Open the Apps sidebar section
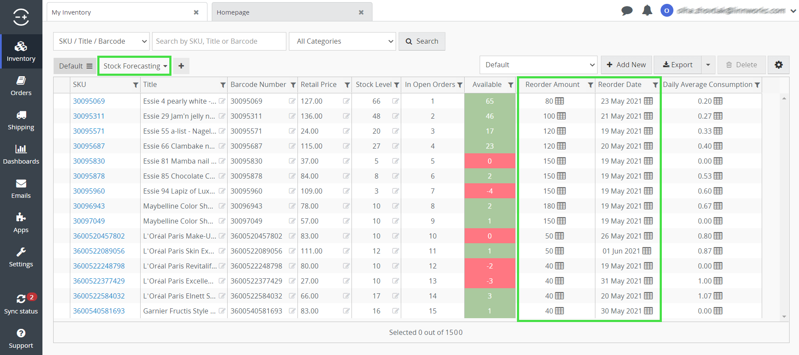 (21, 223)
